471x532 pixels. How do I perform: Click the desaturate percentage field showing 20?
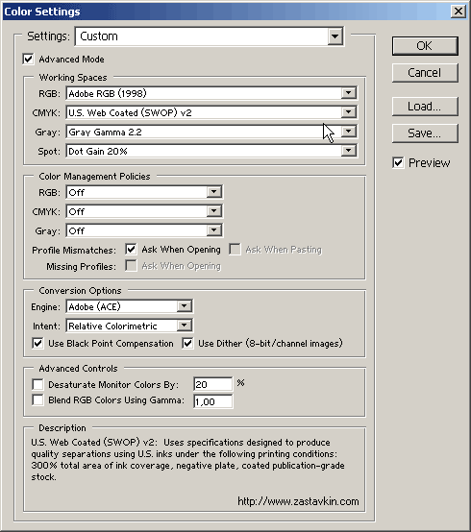pos(213,384)
